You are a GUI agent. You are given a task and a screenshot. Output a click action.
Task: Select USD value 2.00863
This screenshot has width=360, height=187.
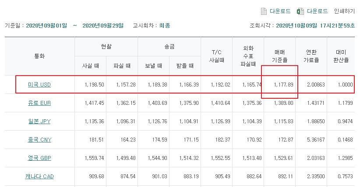(316, 85)
